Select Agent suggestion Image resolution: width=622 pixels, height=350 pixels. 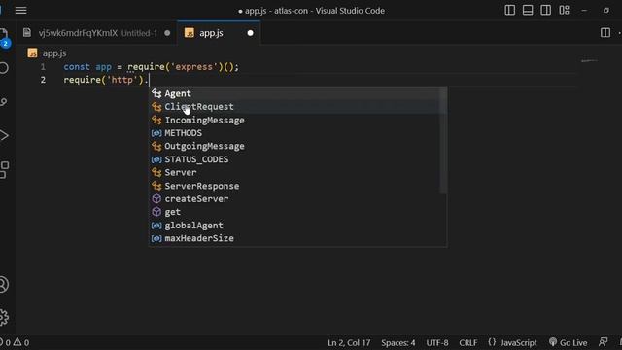point(297,93)
